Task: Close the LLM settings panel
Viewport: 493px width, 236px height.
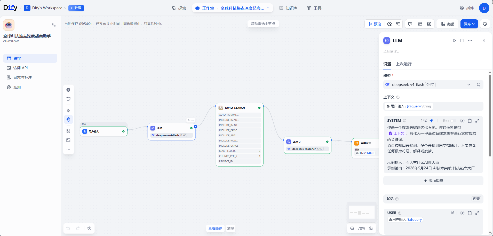Action: [484, 41]
